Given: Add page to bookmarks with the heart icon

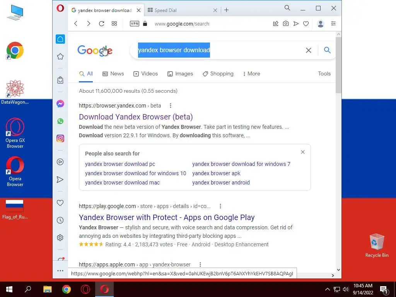Looking at the screenshot, I should click(306, 24).
